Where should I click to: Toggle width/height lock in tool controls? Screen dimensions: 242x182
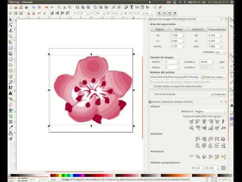[125, 13]
